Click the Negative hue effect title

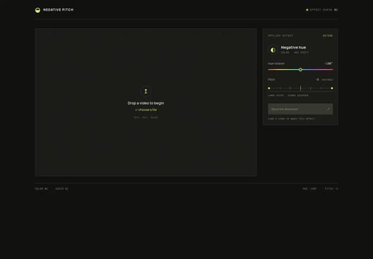pyautogui.click(x=293, y=47)
